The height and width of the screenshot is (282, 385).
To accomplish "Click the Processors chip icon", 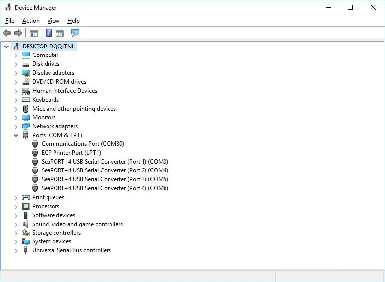I will (26, 206).
